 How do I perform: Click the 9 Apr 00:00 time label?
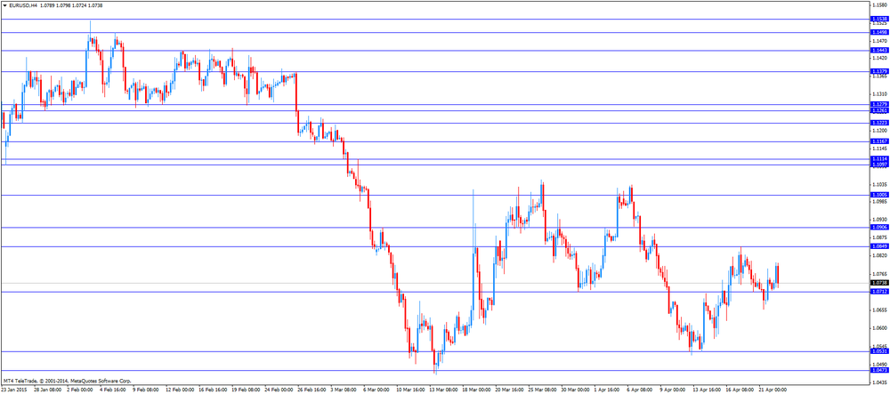pyautogui.click(x=675, y=390)
